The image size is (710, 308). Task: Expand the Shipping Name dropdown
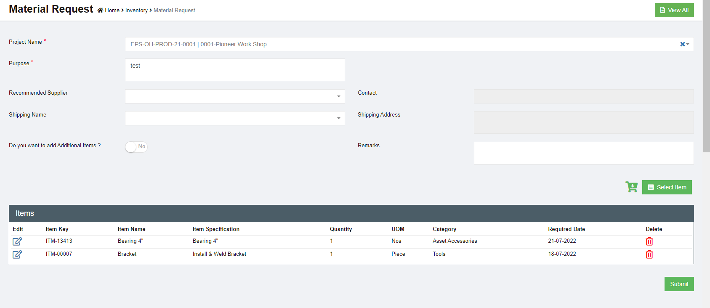click(x=235, y=118)
